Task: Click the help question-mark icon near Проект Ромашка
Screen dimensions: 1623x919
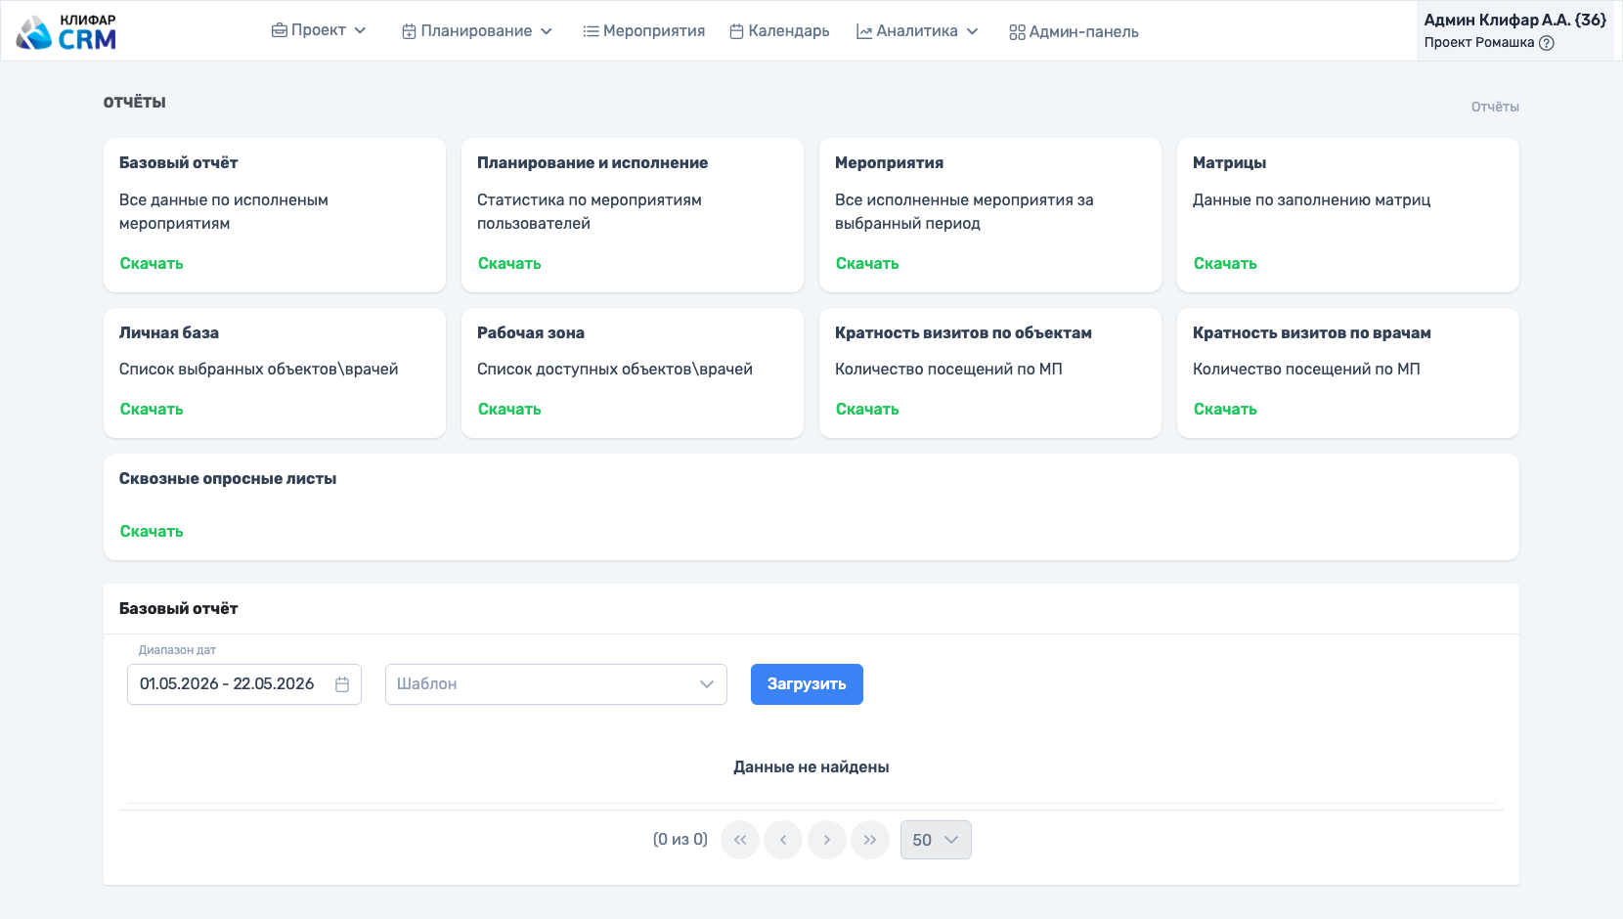Action: pyautogui.click(x=1547, y=43)
